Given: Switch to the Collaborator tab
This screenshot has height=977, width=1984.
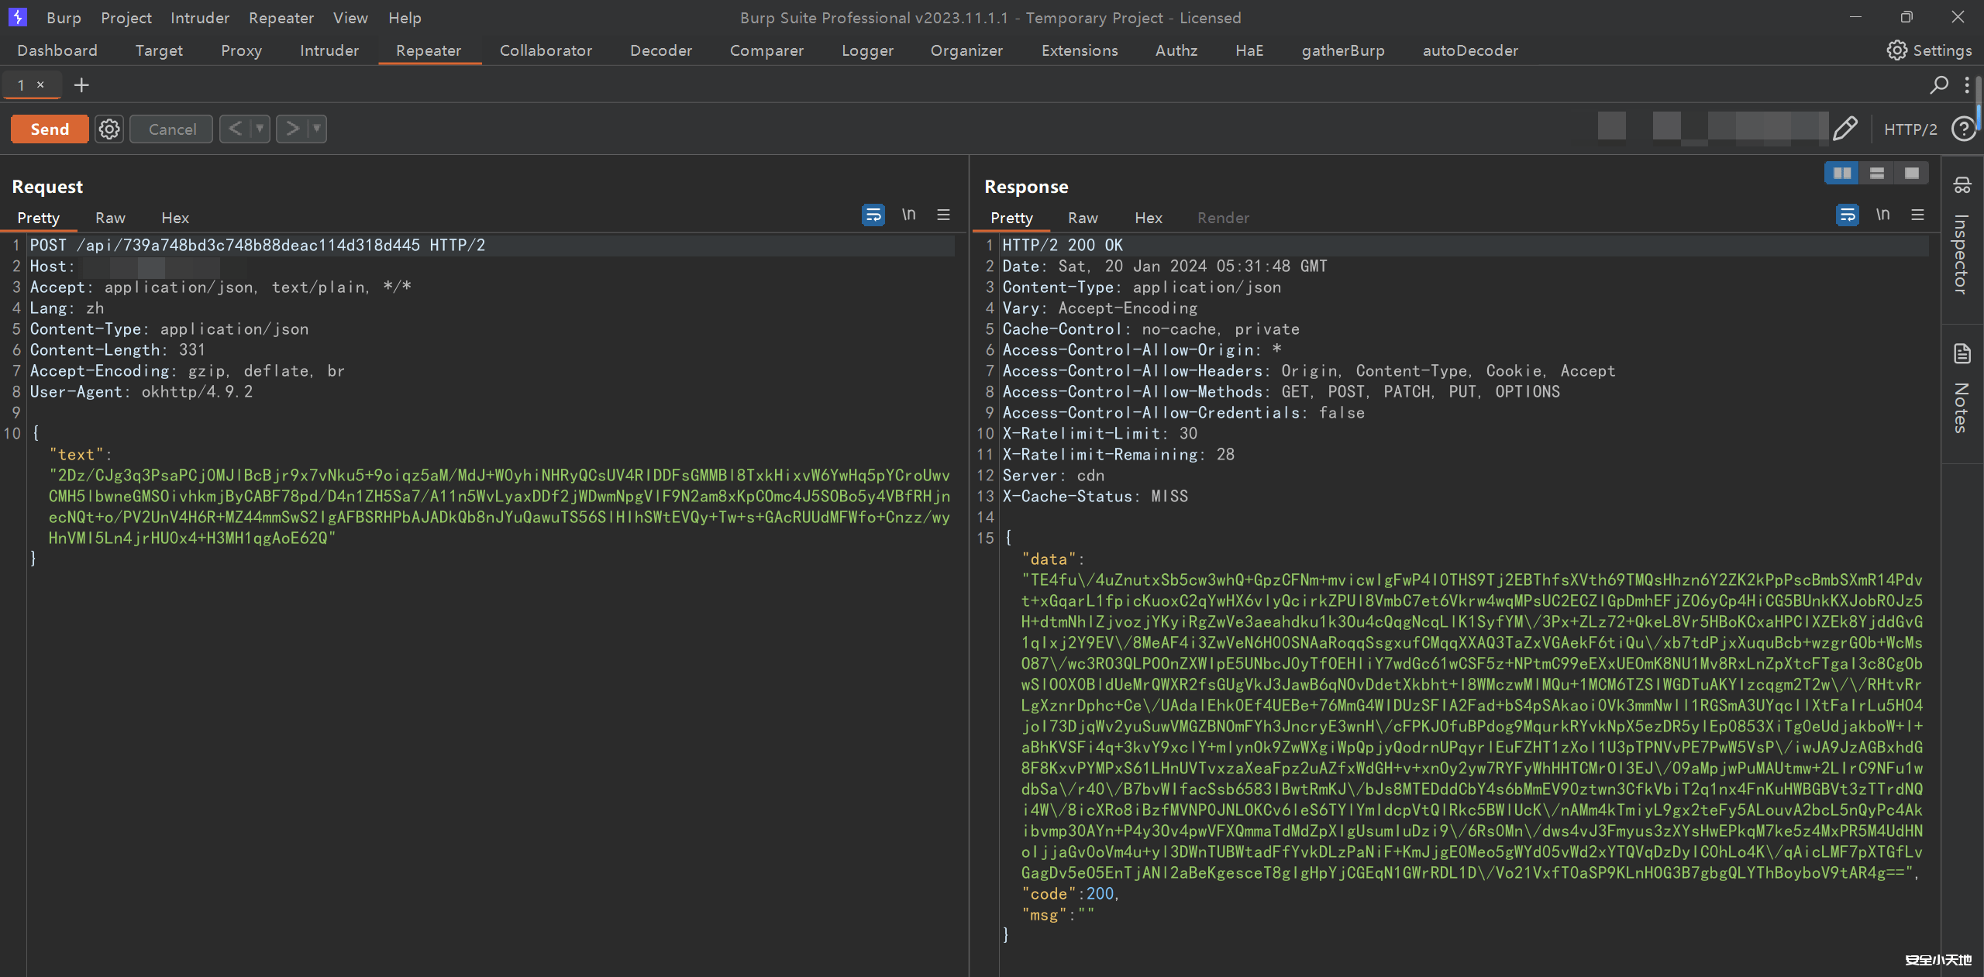Looking at the screenshot, I should (x=546, y=50).
